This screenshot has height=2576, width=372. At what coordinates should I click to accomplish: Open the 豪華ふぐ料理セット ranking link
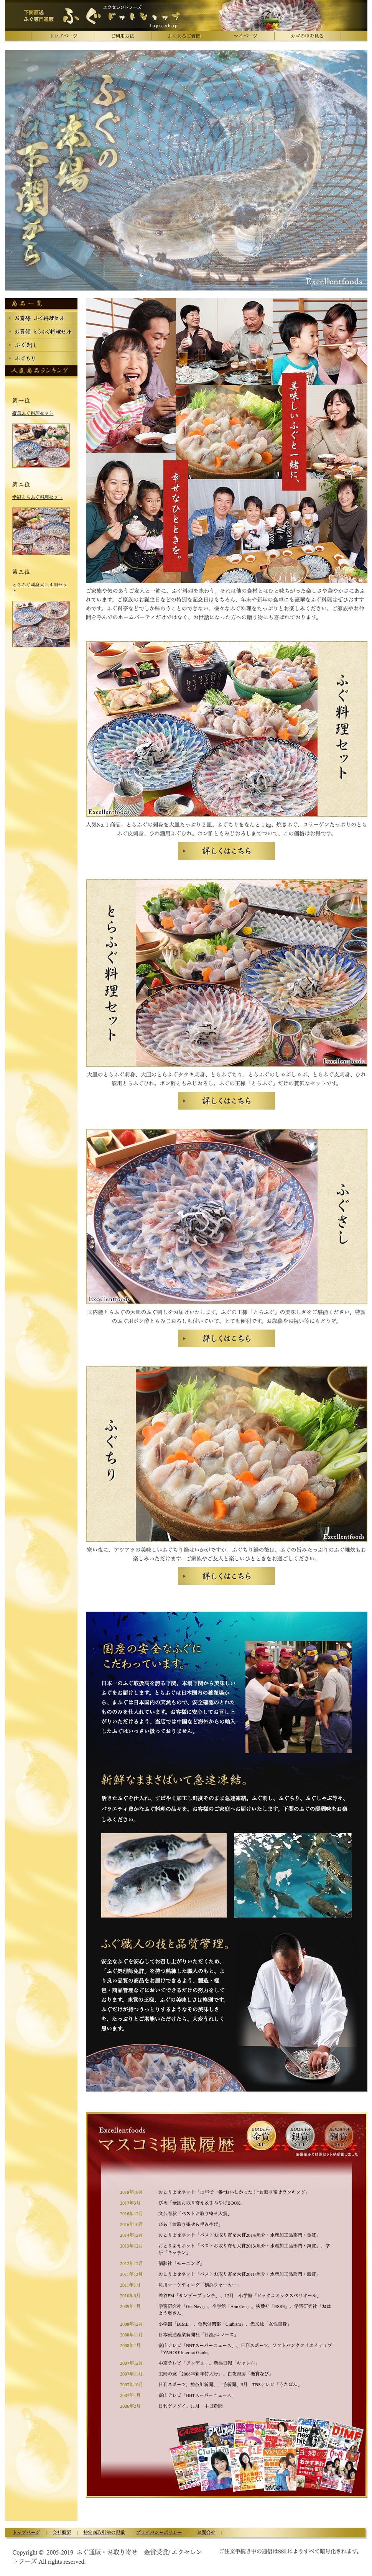point(33,413)
